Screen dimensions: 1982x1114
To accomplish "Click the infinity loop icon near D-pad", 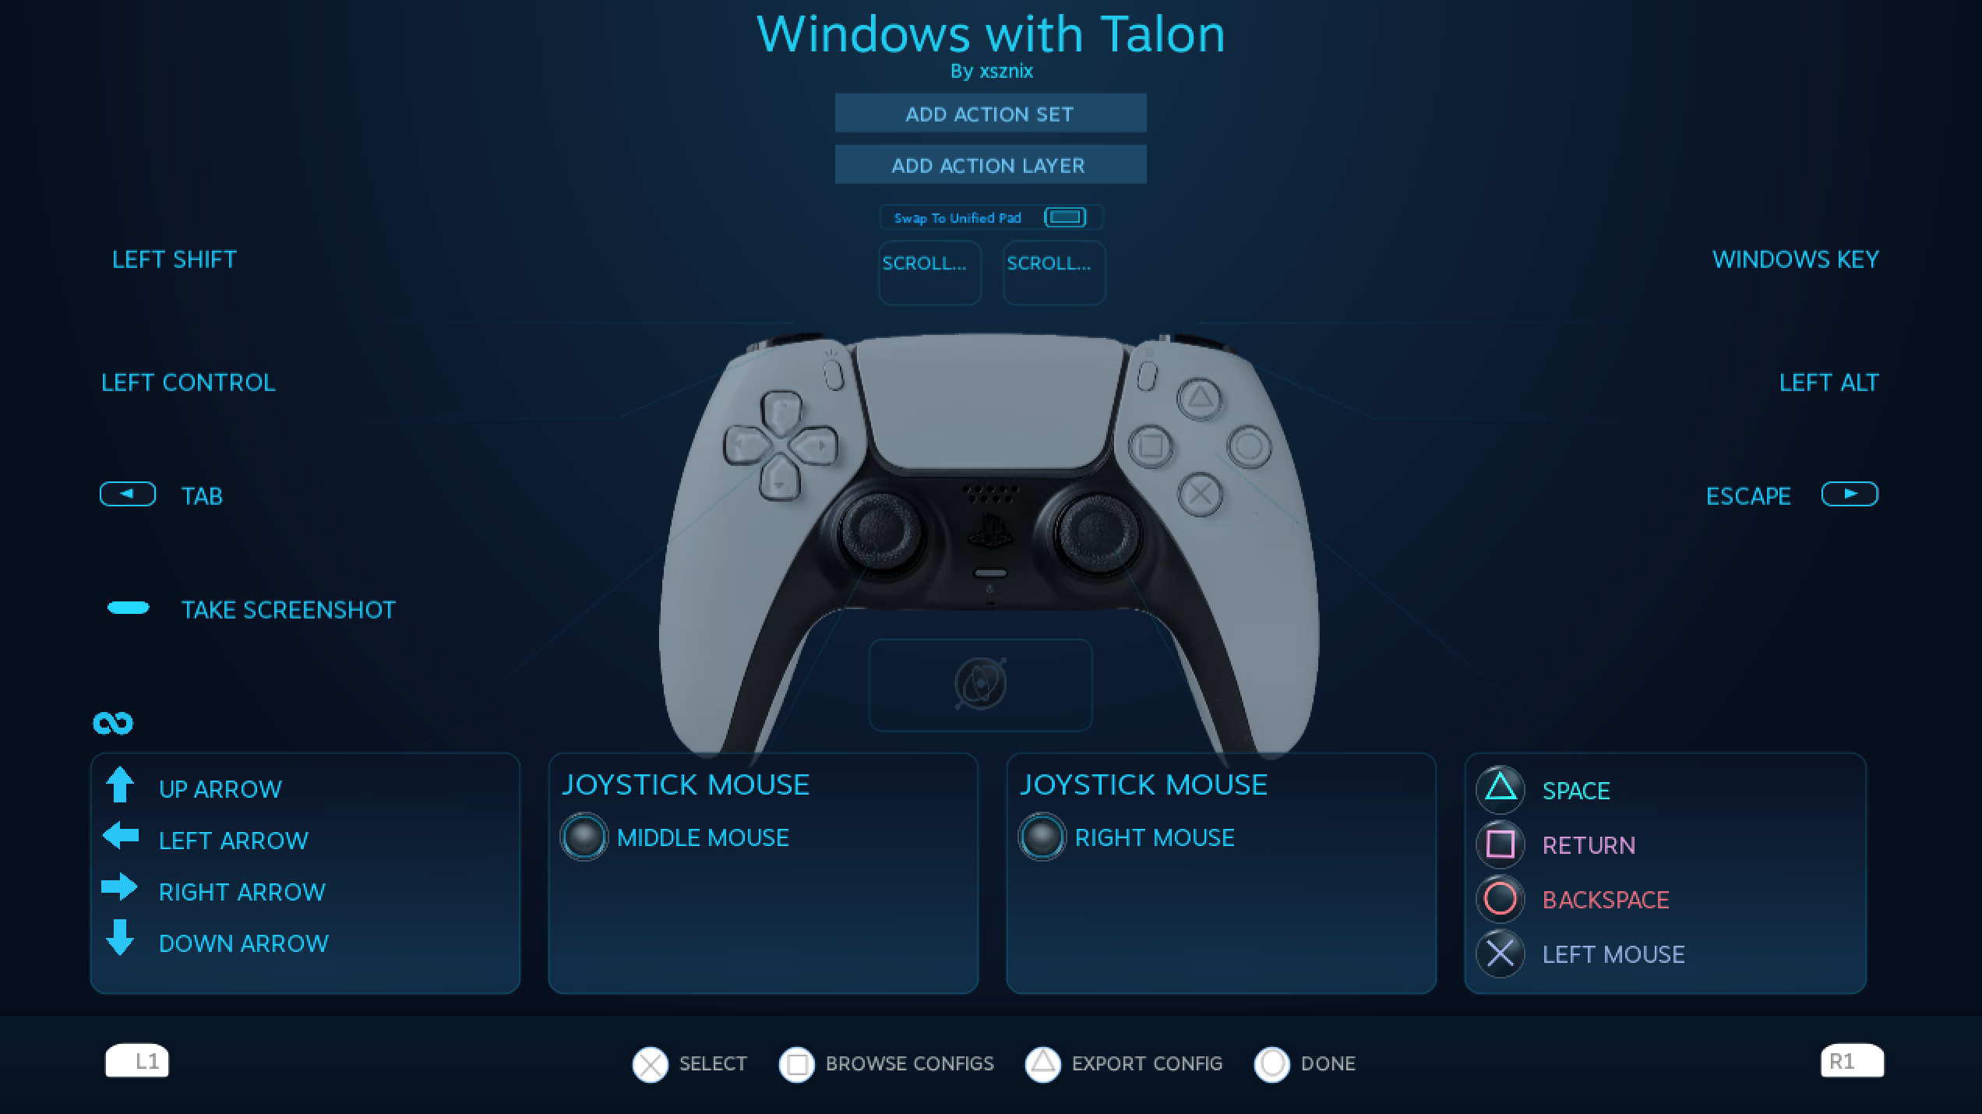I will (x=115, y=721).
